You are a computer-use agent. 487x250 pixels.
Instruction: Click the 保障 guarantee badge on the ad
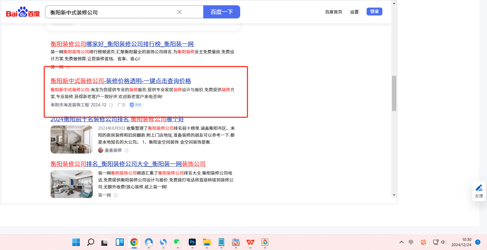pos(136,105)
